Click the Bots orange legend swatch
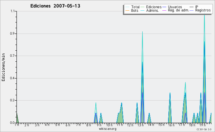The height and width of the screenshot is (132, 215). point(127,10)
